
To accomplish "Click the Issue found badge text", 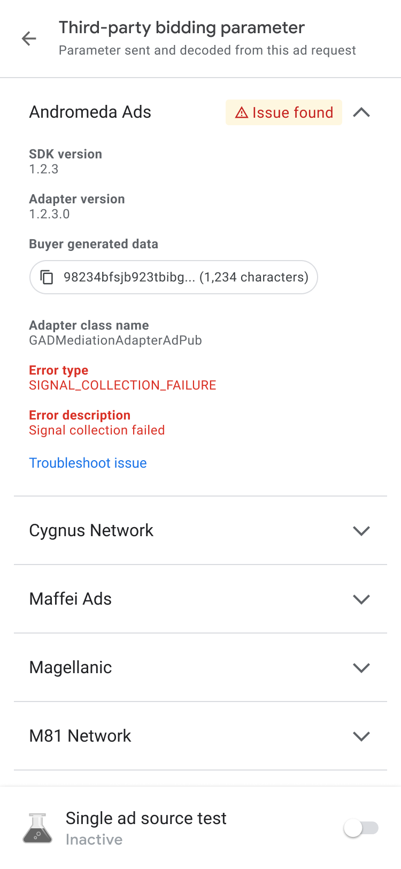I will click(292, 113).
